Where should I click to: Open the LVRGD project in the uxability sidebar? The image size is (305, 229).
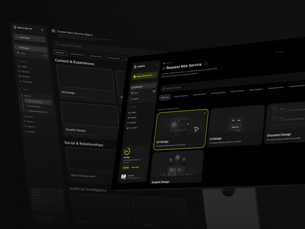[x=132, y=113]
